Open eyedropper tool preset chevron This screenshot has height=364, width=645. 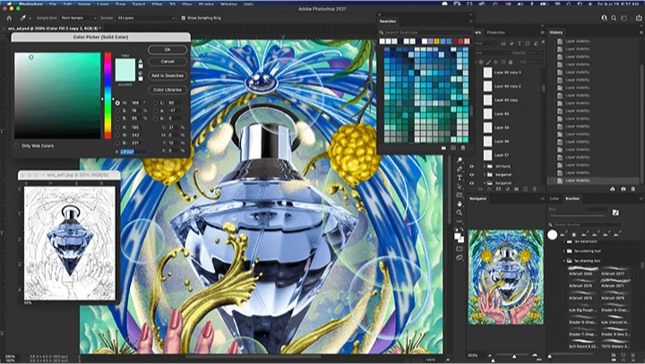[x=30, y=19]
